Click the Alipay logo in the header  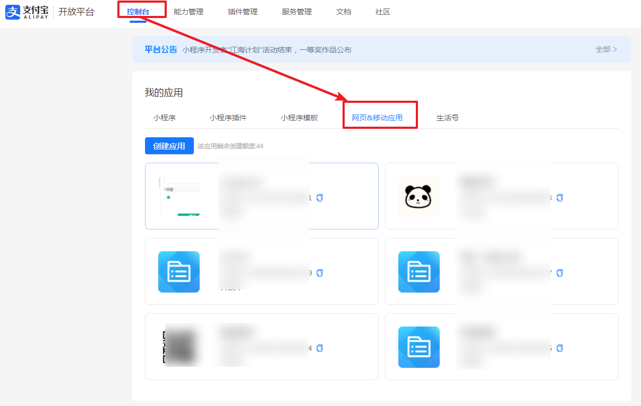[27, 12]
